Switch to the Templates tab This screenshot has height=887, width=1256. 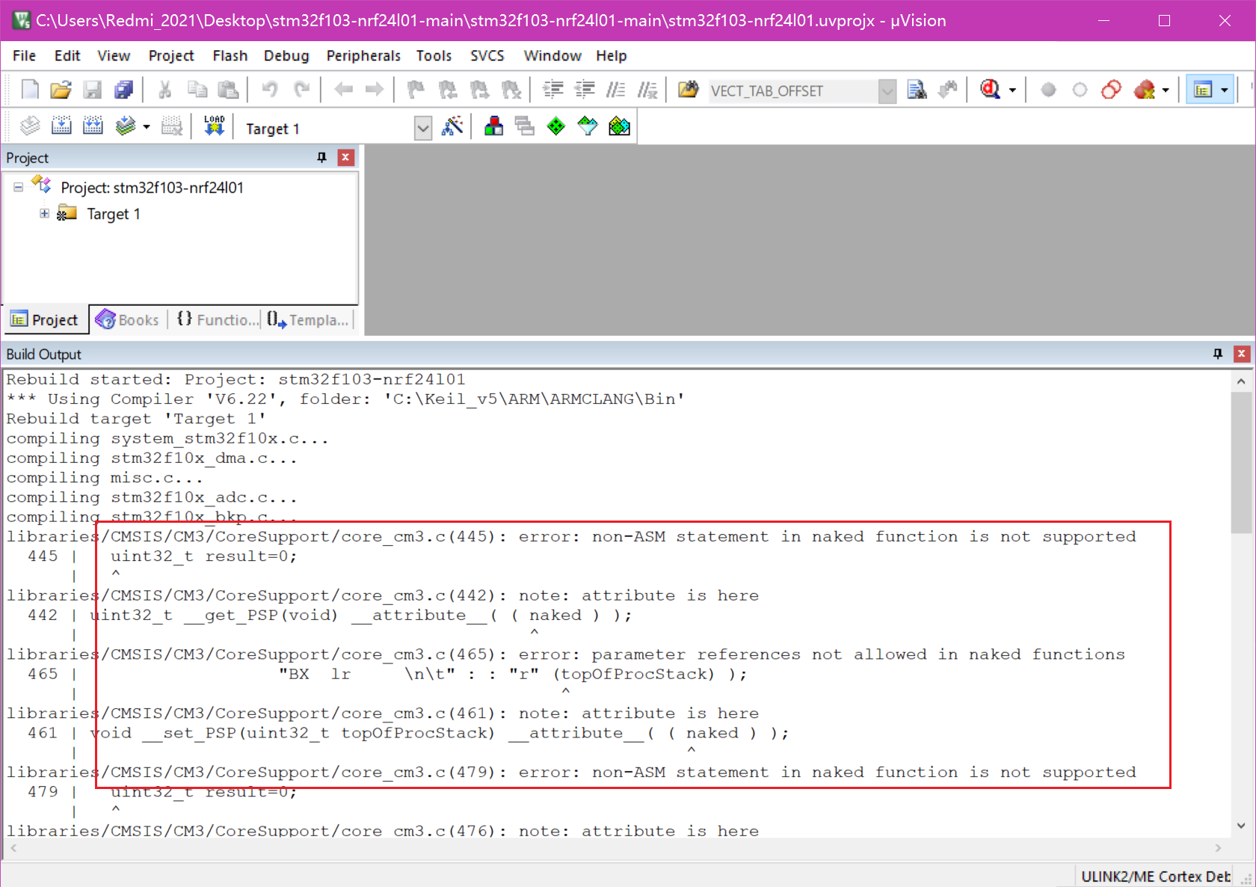308,320
